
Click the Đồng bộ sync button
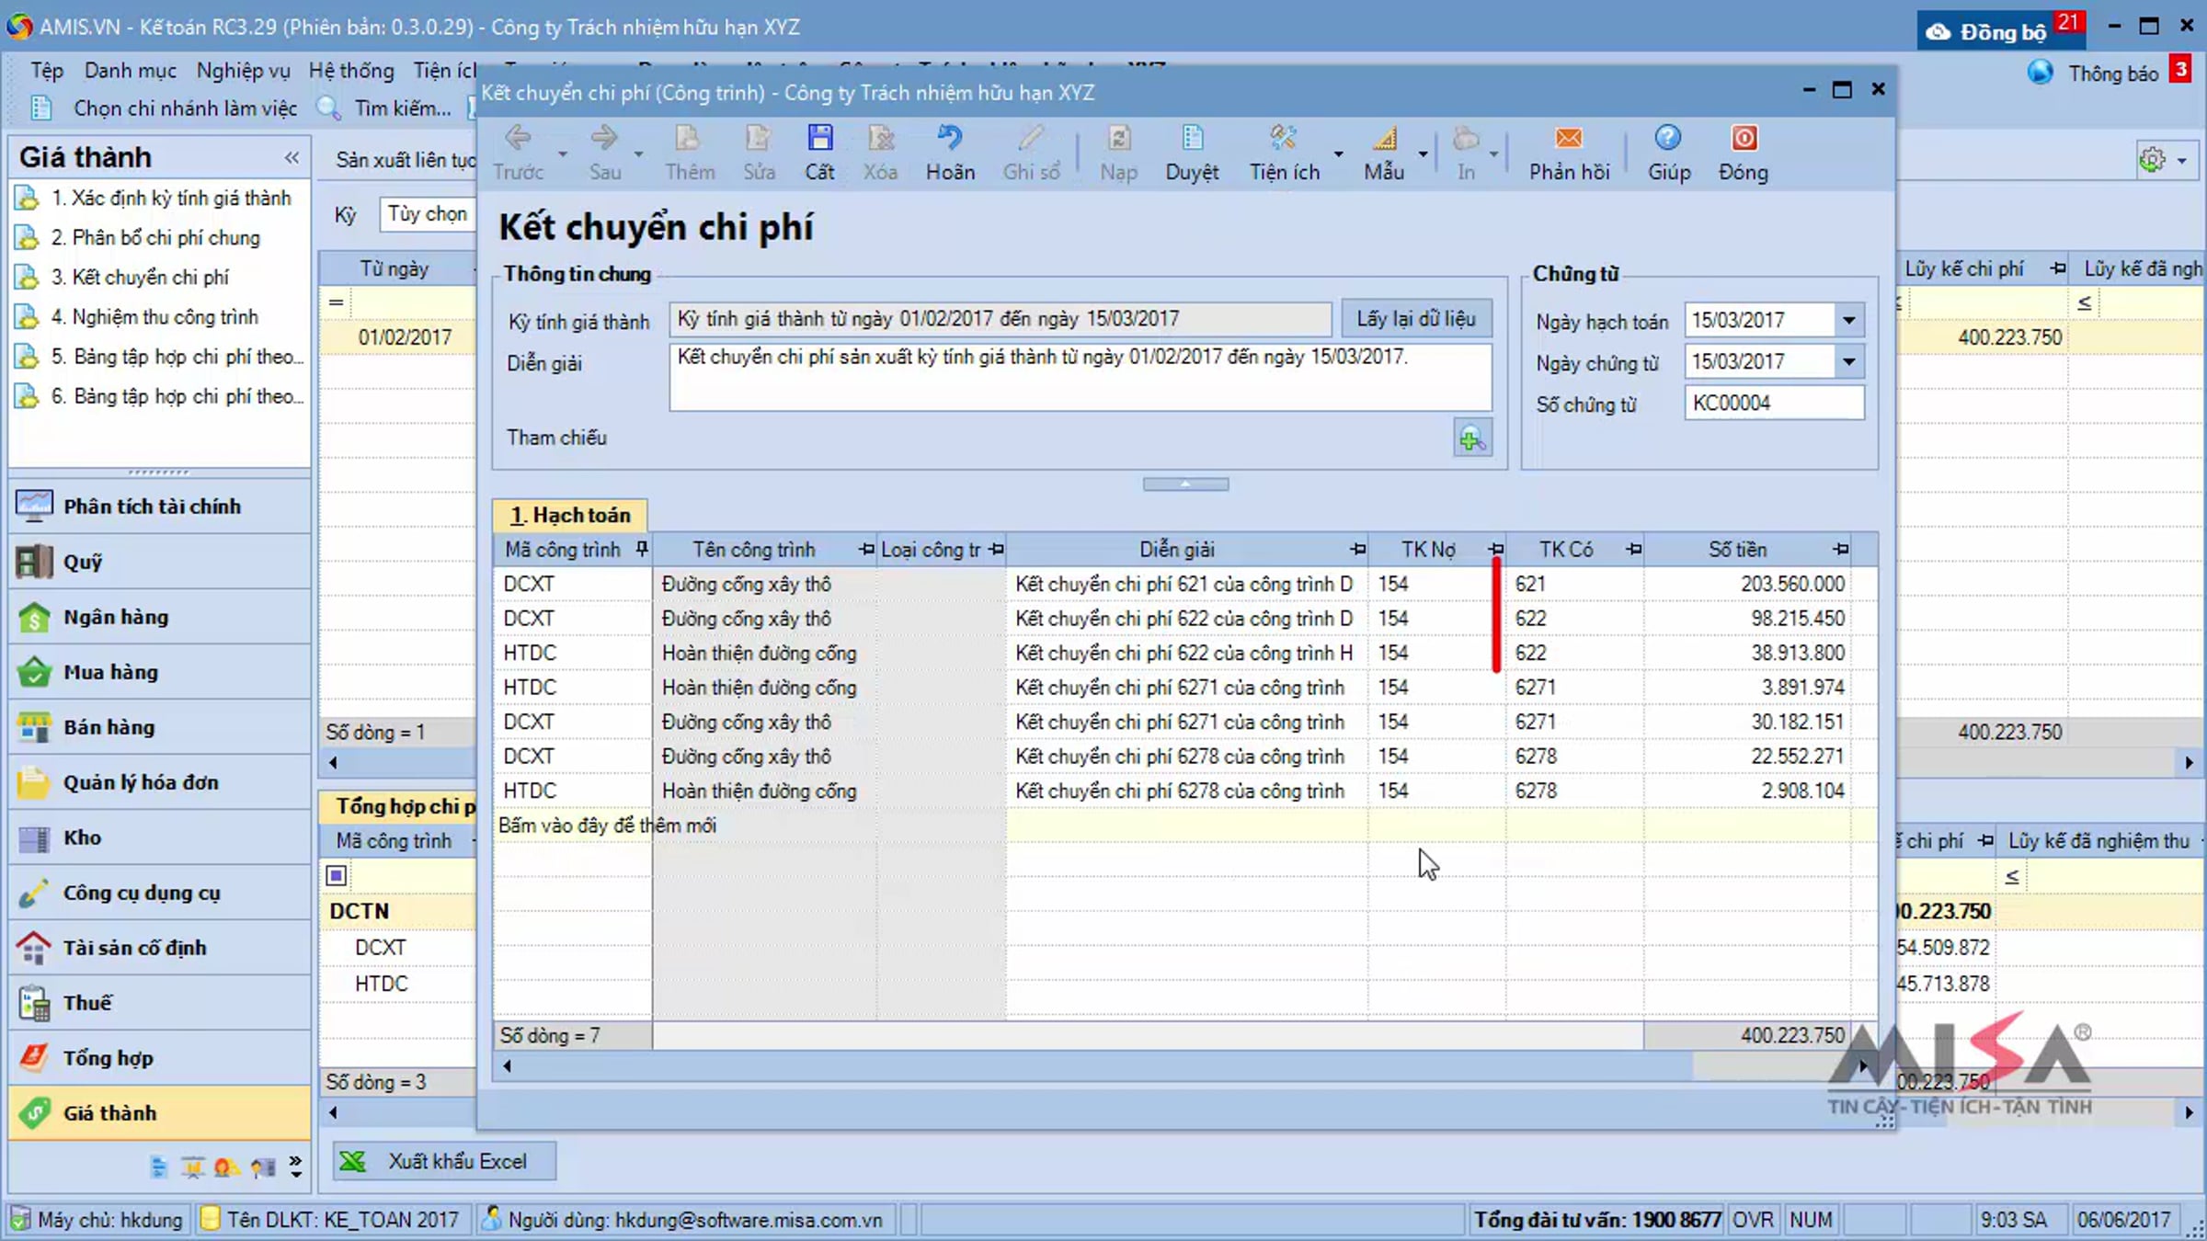coord(2002,30)
